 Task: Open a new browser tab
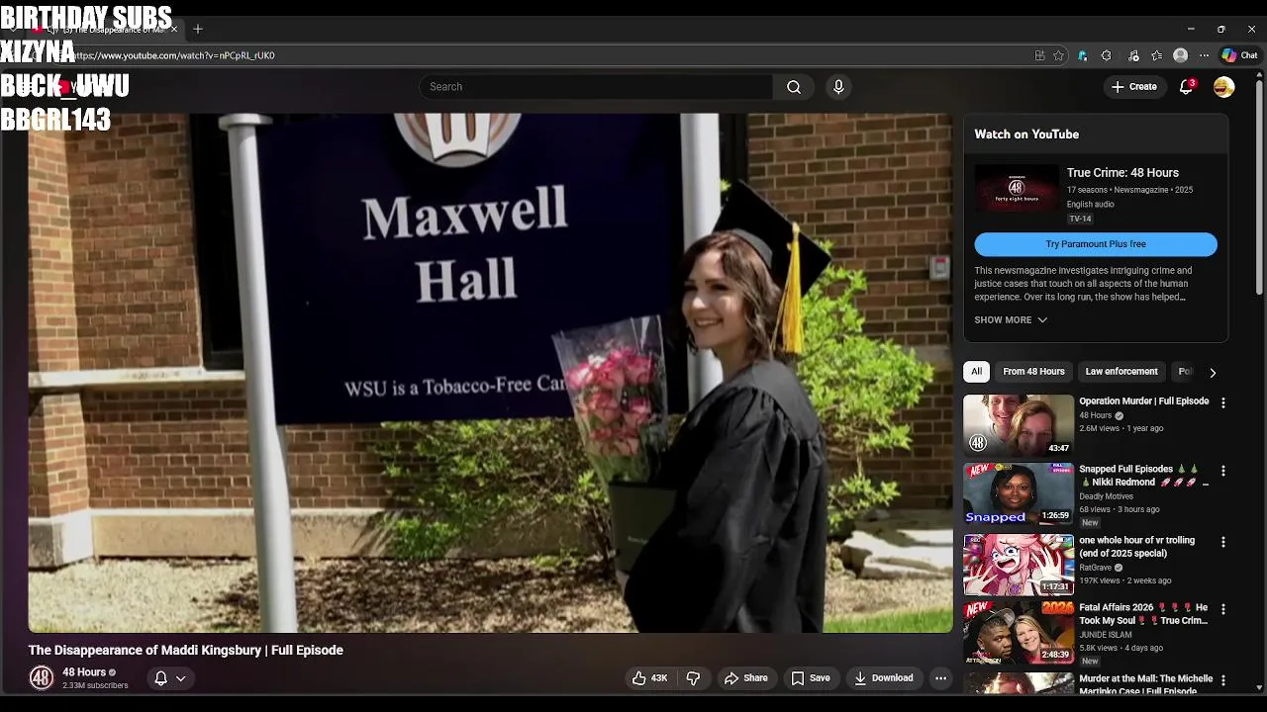[x=198, y=29]
